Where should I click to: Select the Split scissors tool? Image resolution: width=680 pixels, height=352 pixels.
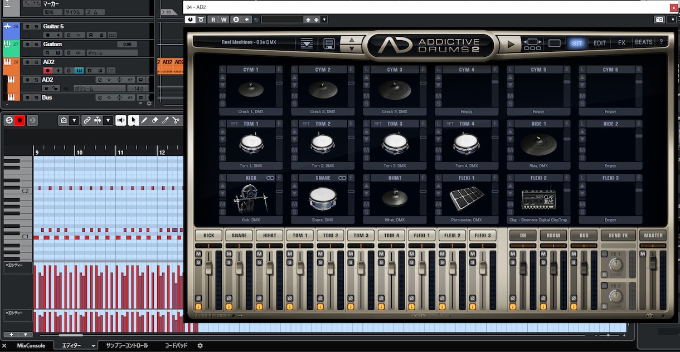point(176,120)
